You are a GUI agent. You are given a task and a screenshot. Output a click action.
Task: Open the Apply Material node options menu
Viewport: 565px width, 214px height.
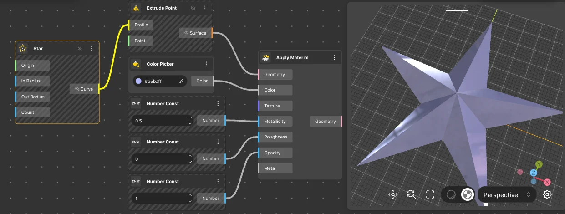tap(334, 58)
